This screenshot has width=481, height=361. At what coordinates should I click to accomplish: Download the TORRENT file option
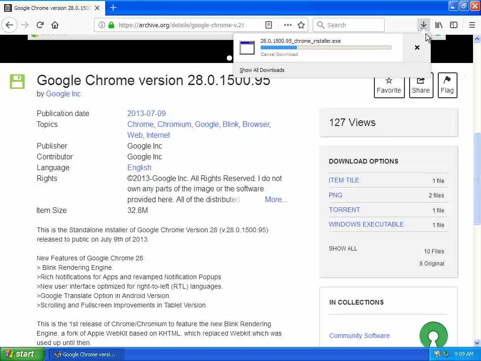tap(344, 210)
